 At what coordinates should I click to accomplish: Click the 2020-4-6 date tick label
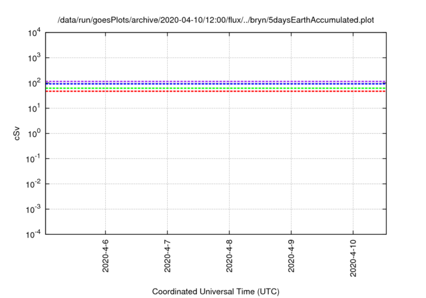[x=105, y=255]
